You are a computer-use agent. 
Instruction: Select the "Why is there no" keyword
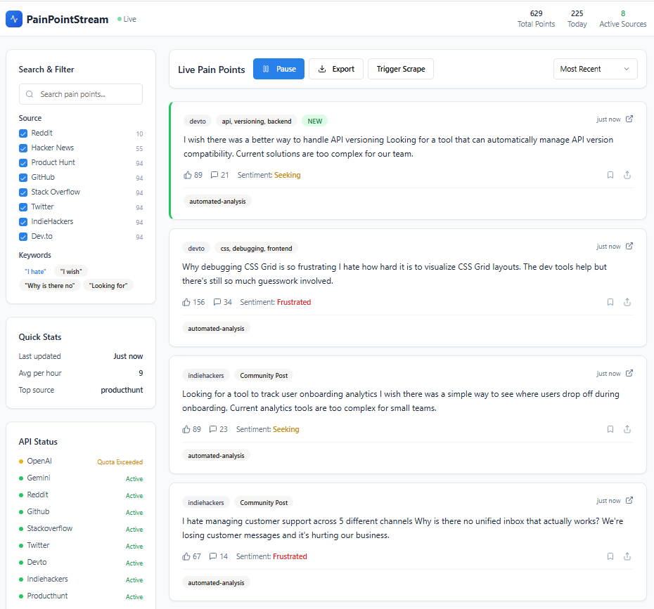[x=50, y=285]
